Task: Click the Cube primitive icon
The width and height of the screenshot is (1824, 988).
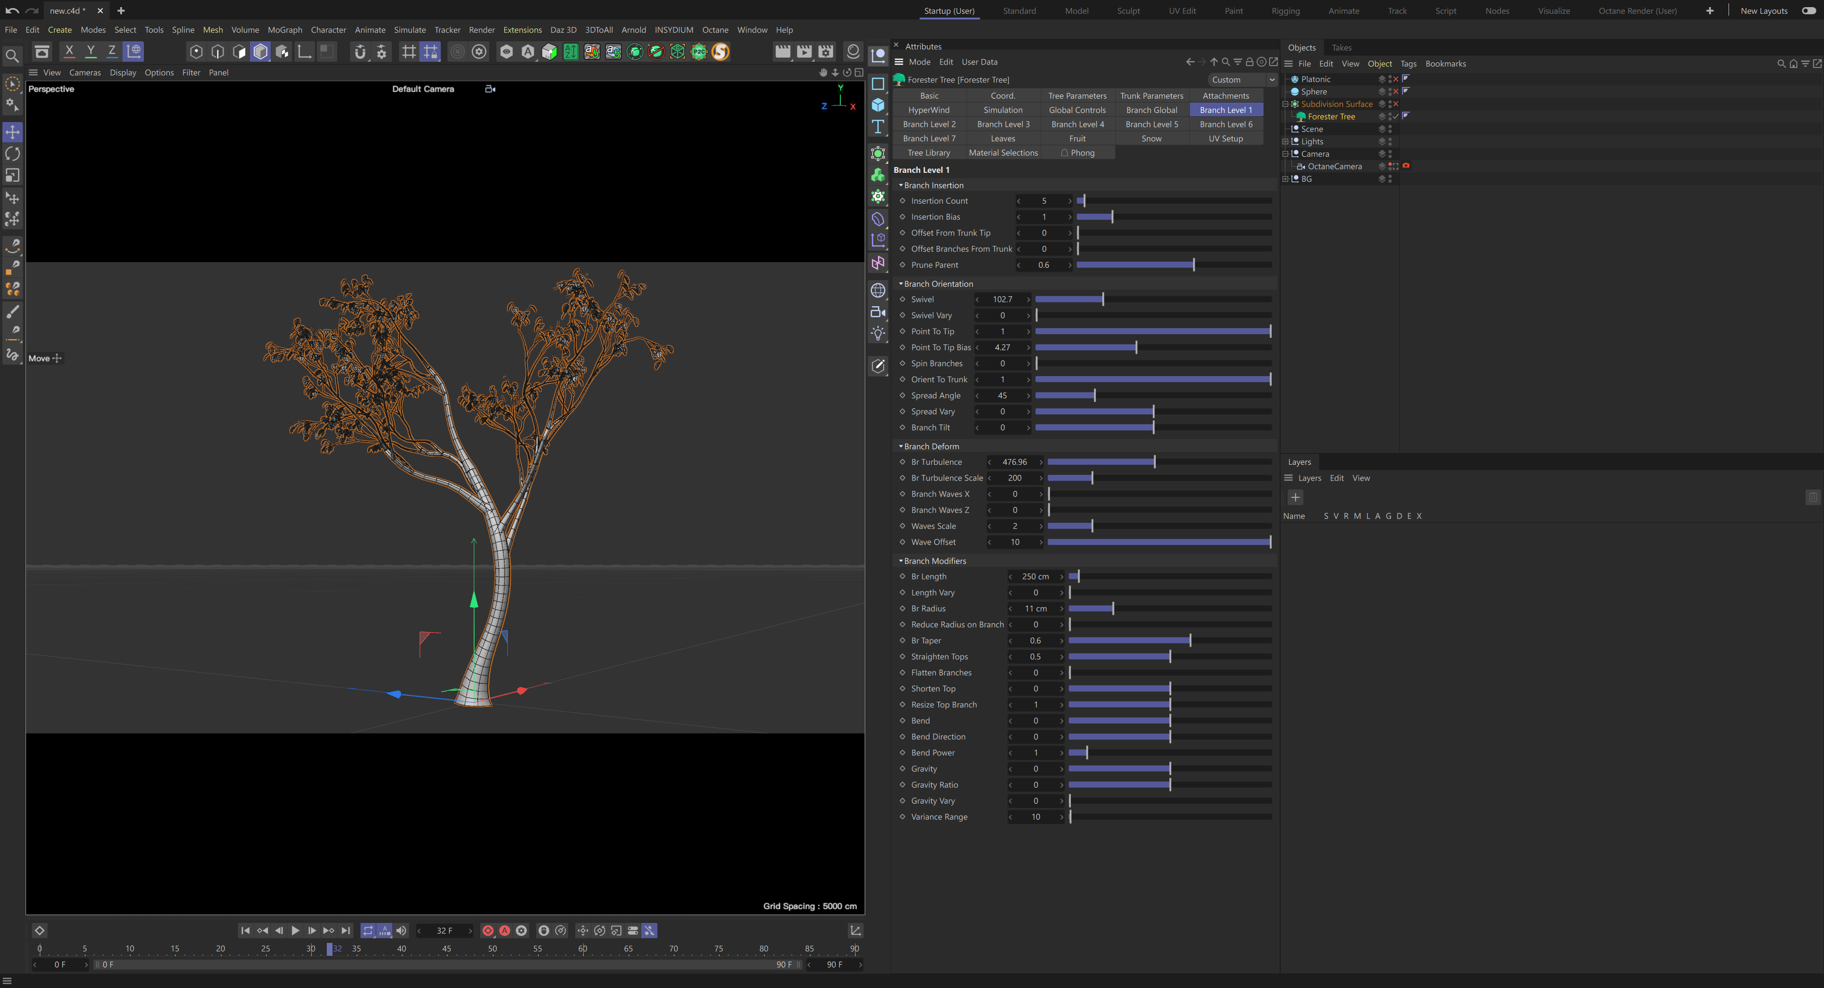Action: (878, 105)
